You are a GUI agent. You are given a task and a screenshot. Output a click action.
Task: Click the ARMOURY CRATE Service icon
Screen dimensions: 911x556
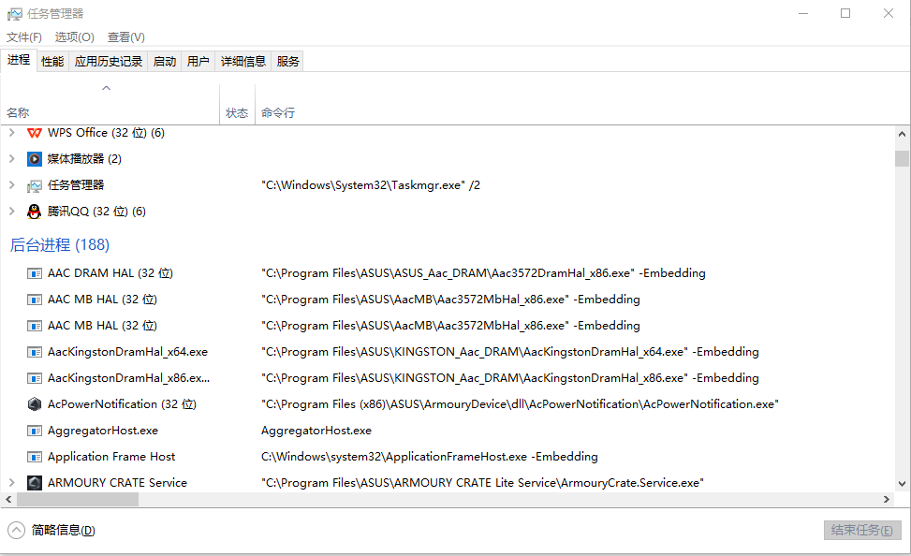[35, 483]
